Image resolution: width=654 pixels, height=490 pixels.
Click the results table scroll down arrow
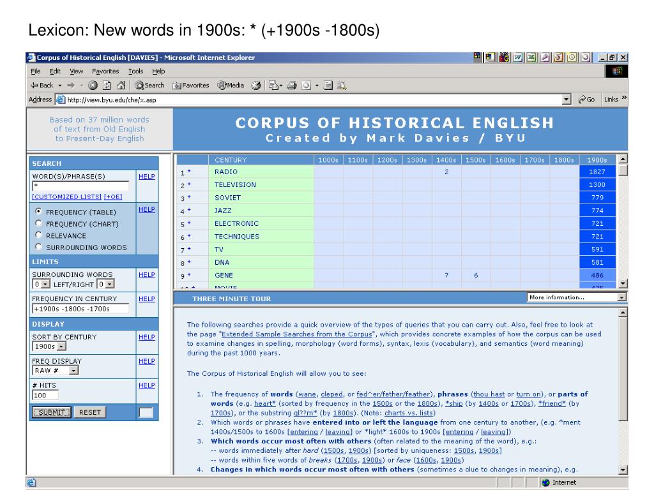(623, 283)
